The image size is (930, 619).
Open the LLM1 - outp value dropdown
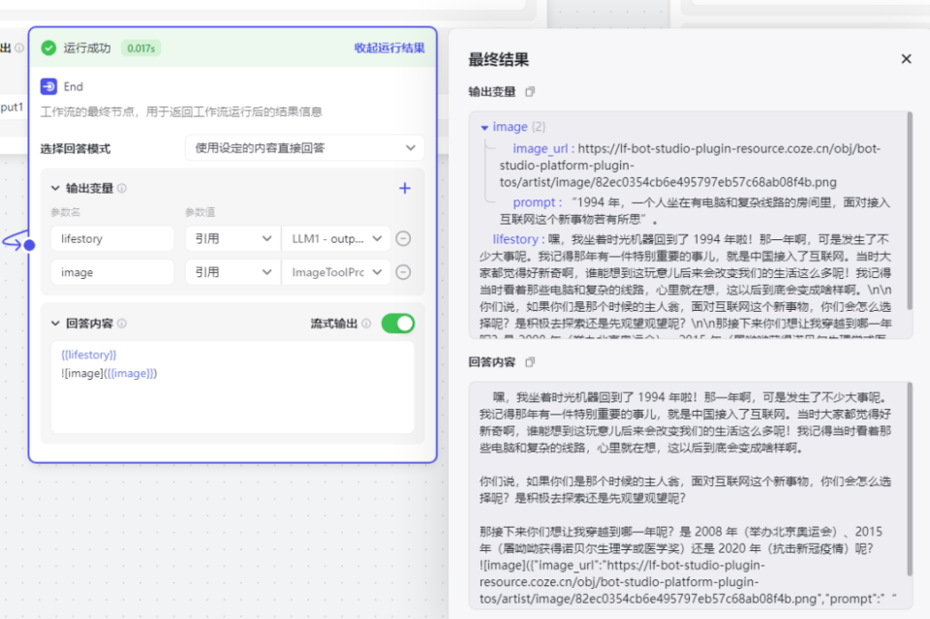coord(334,237)
